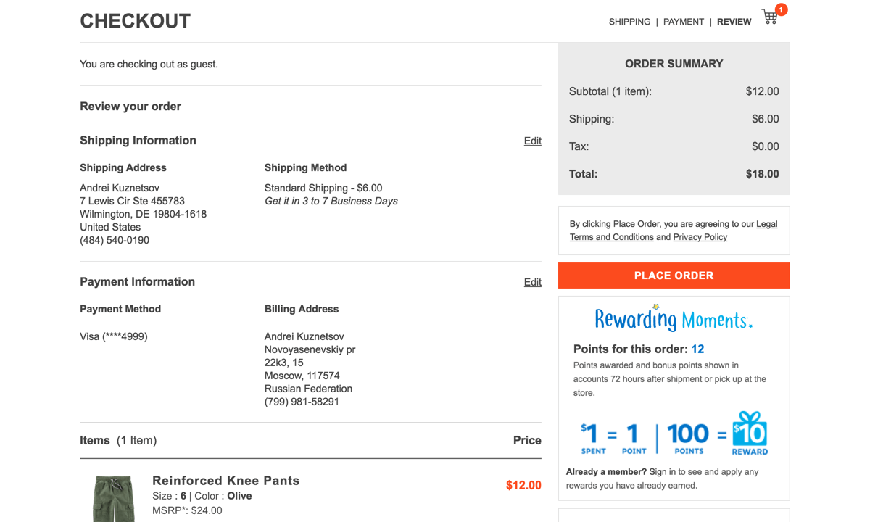Select the REVIEW checkout step
Image resolution: width=870 pixels, height=522 pixels.
[734, 22]
